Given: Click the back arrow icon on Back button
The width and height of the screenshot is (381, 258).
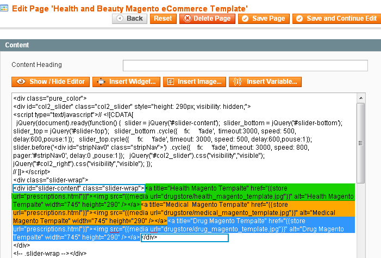Looking at the screenshot, I should [120, 19].
